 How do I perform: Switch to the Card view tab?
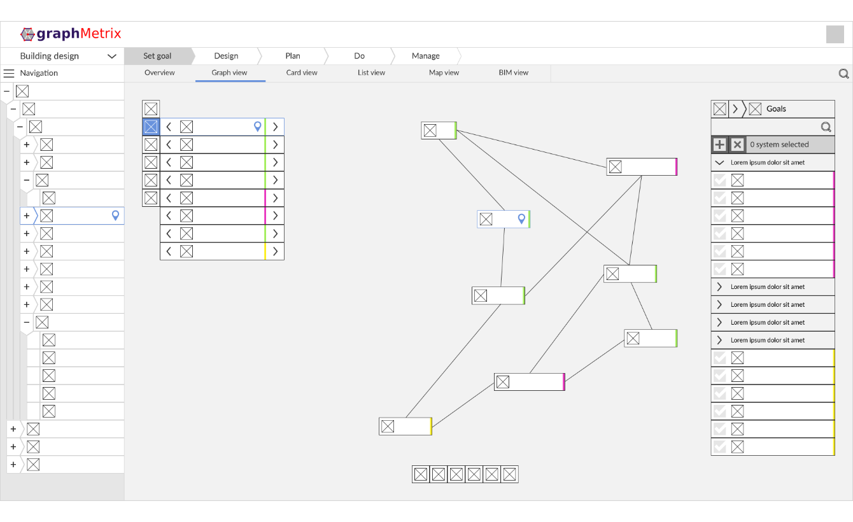pyautogui.click(x=302, y=73)
